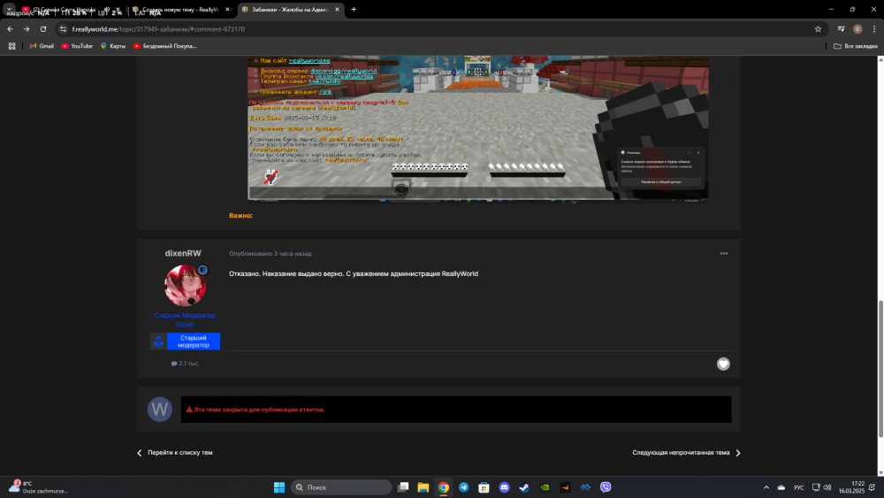The image size is (884, 498).
Task: Open the tab search dropdown arrow
Action: pos(9,9)
